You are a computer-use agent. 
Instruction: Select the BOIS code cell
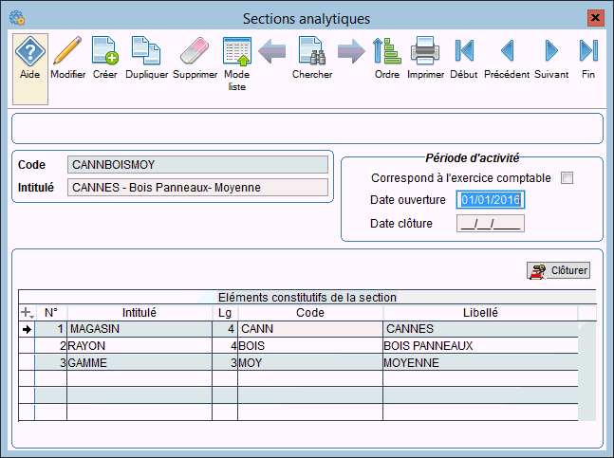310,346
